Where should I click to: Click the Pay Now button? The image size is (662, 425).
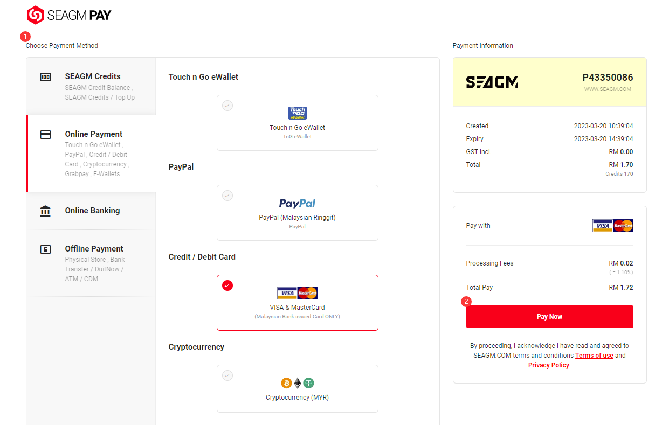pyautogui.click(x=549, y=317)
